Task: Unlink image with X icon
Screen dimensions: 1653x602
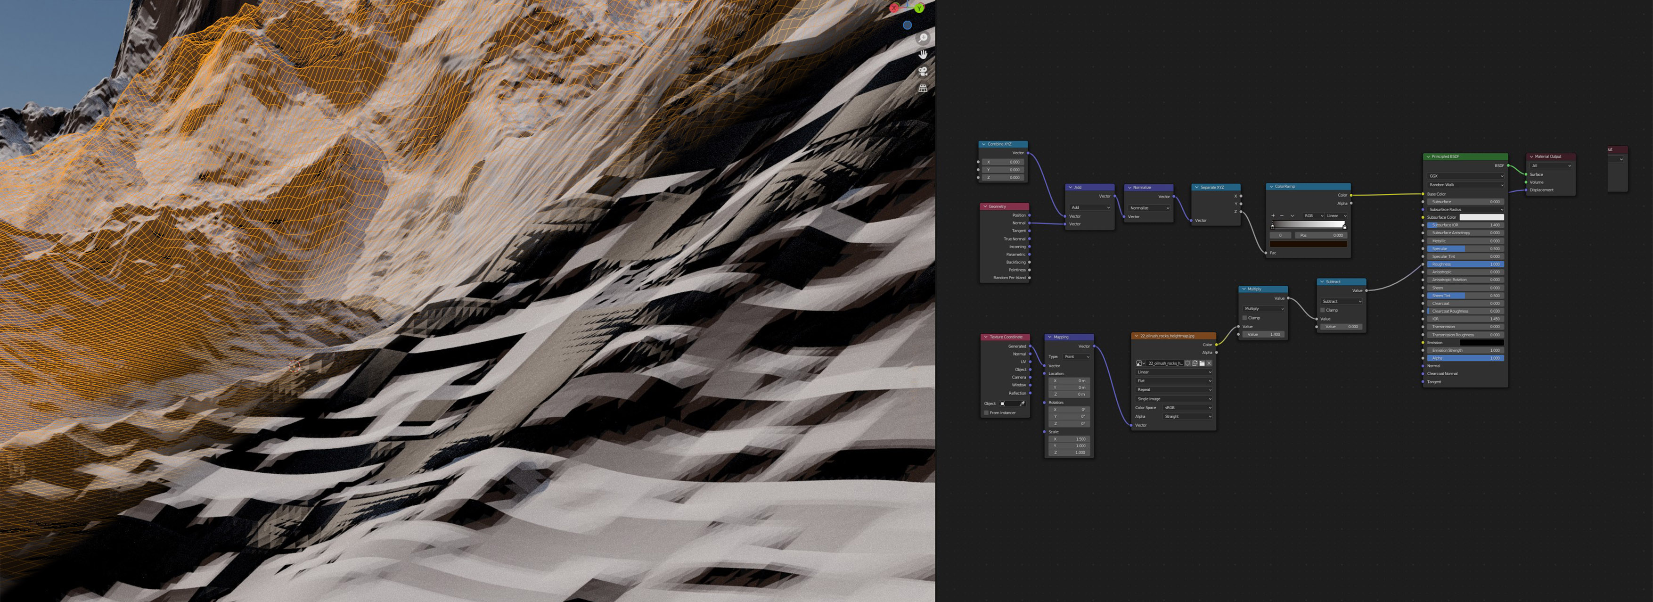Action: click(1209, 363)
